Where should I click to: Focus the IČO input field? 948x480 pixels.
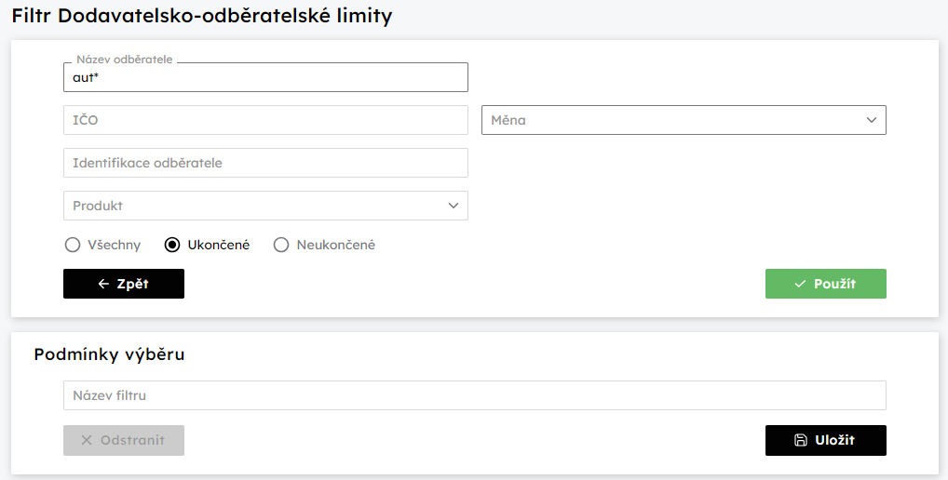tap(265, 120)
